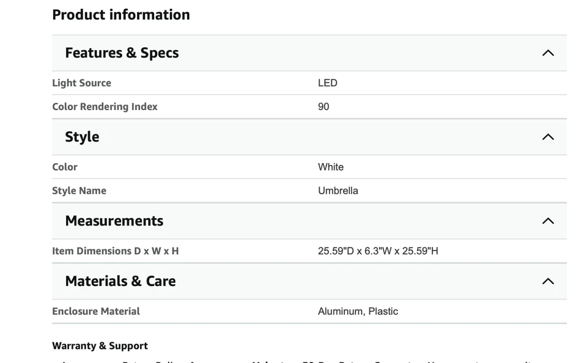Select the Color Rendering Index label
587x363 pixels.
point(105,107)
